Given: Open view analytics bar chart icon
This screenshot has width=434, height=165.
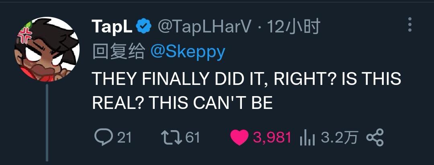Looking at the screenshot, I should tap(307, 138).
